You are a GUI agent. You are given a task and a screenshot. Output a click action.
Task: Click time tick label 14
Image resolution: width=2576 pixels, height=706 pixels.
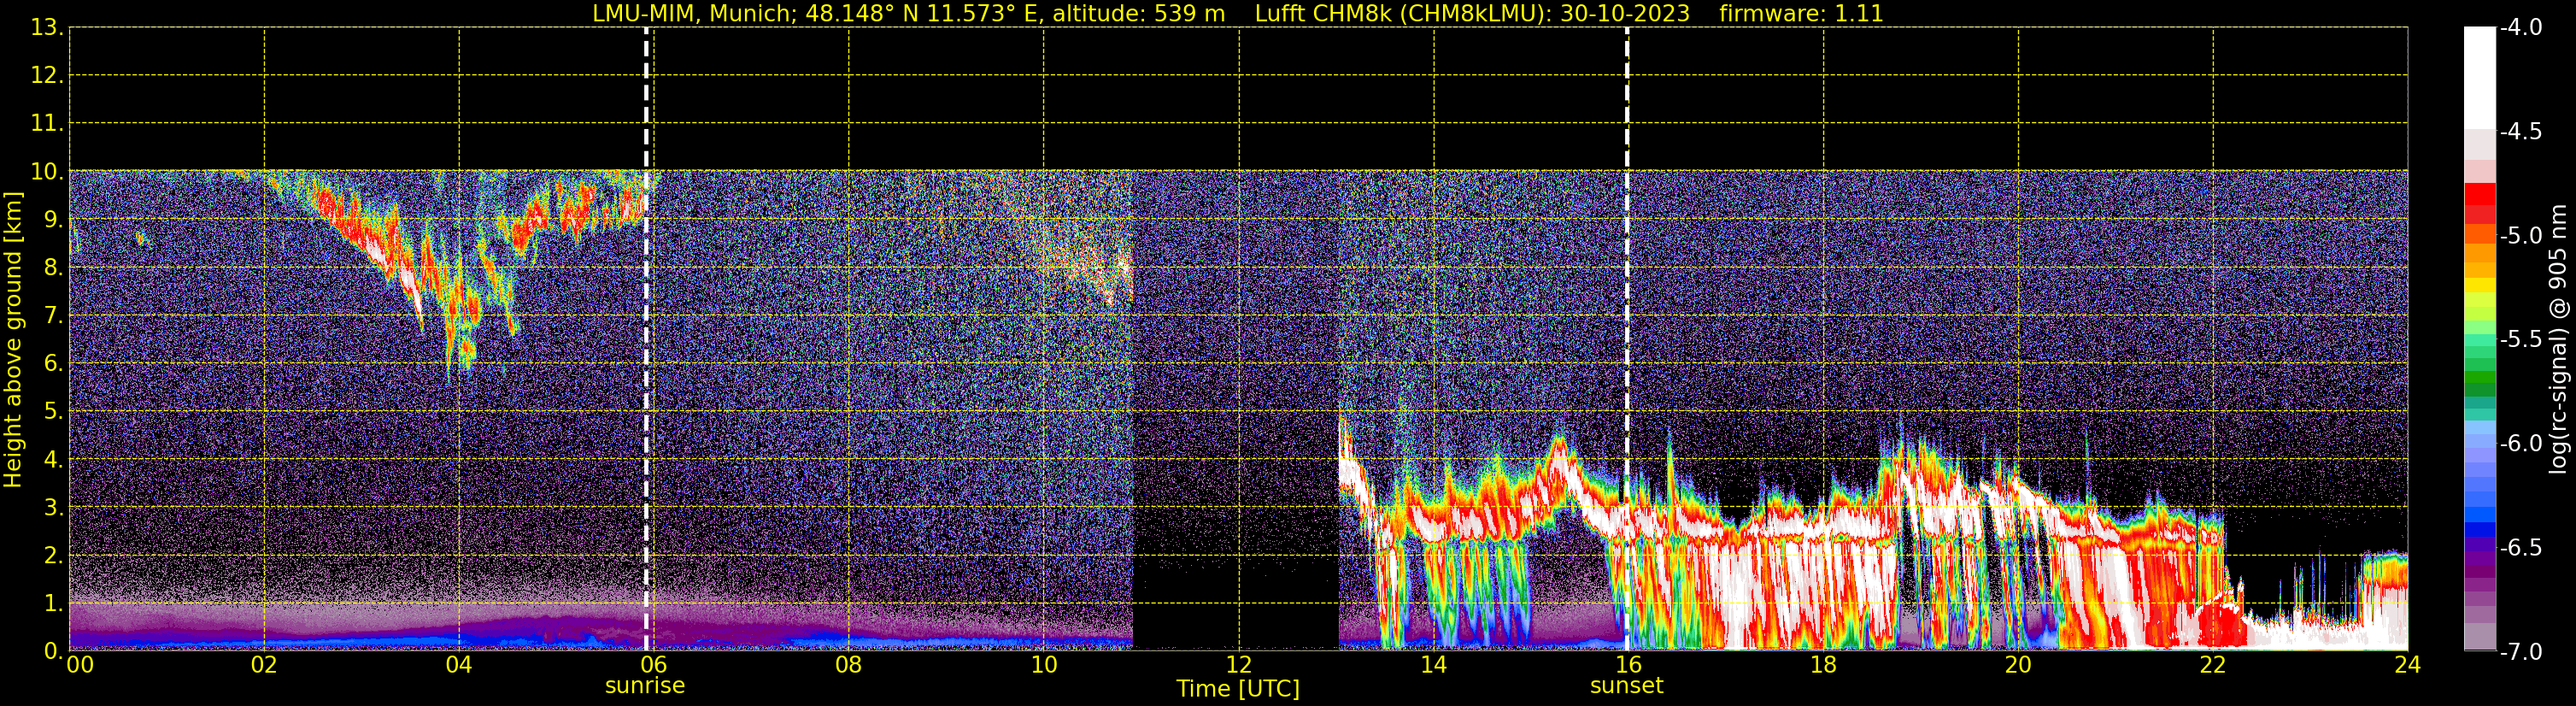[x=1433, y=665]
